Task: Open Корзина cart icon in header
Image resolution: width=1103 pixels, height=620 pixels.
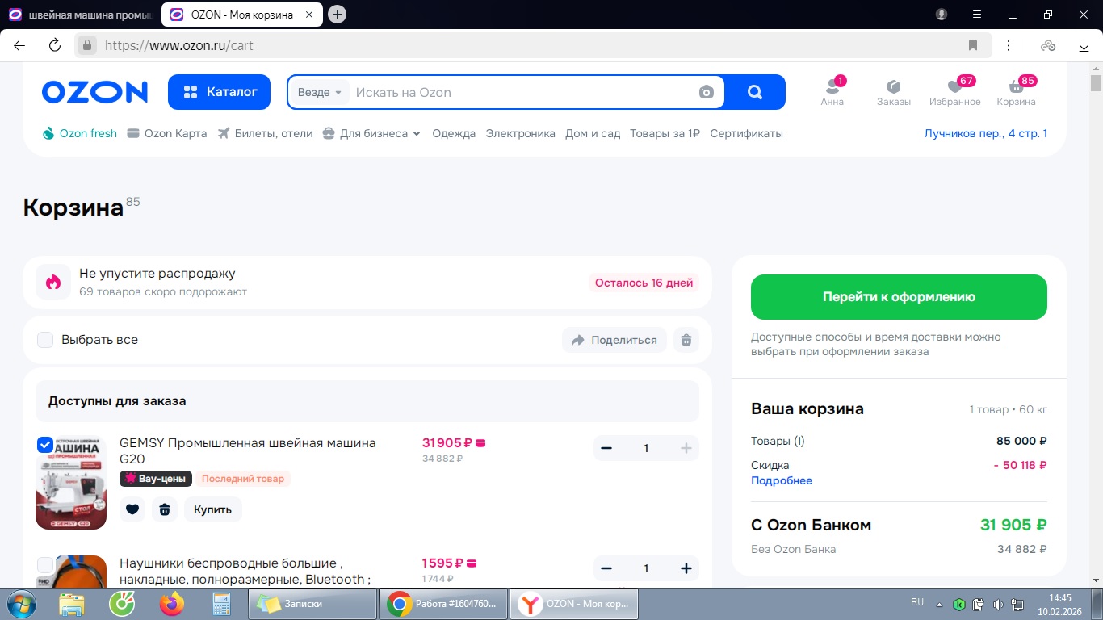Action: click(1017, 92)
